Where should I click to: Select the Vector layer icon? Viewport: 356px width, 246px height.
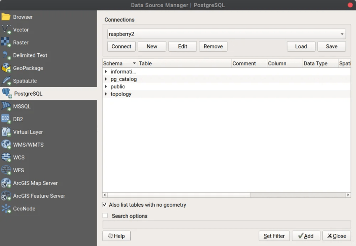(x=6, y=30)
